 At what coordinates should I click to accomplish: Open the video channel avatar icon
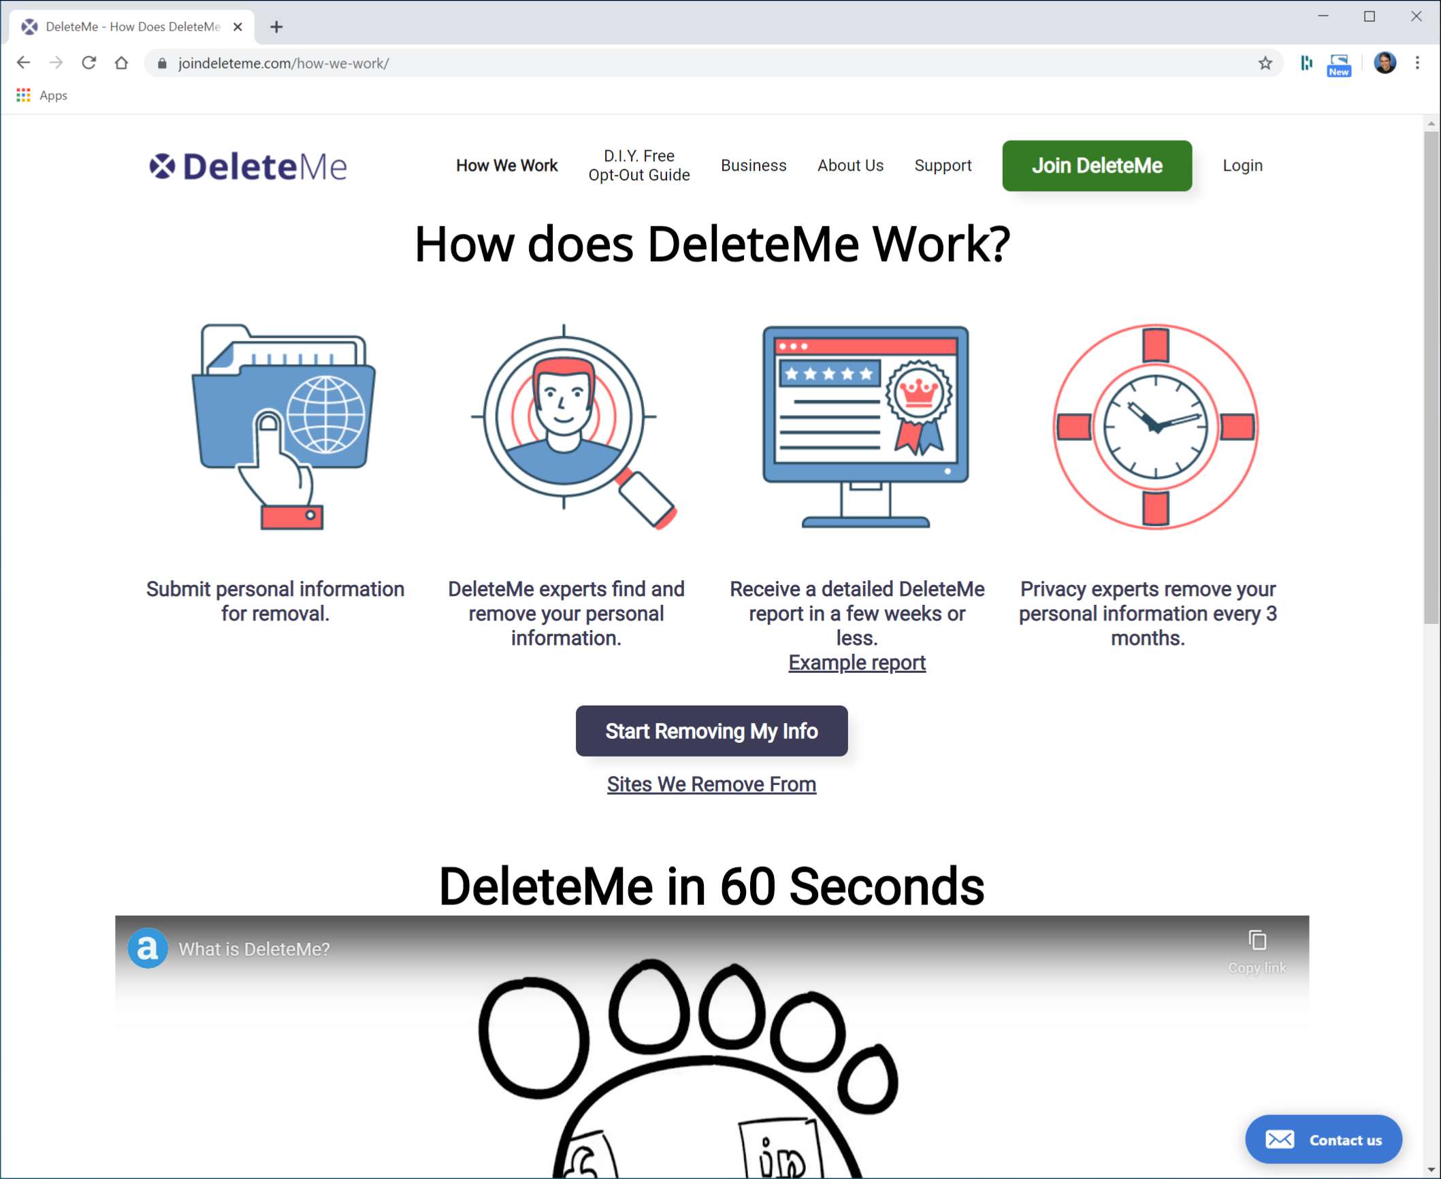148,948
